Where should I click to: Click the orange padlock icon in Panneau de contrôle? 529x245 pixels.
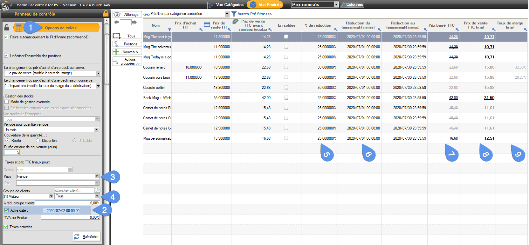coord(106,13)
